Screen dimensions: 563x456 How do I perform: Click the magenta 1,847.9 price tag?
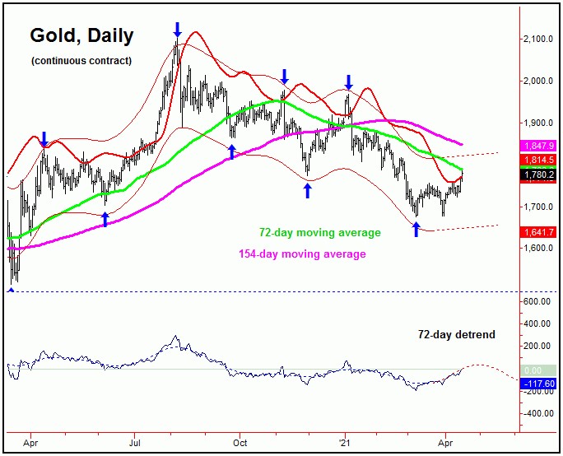click(539, 146)
